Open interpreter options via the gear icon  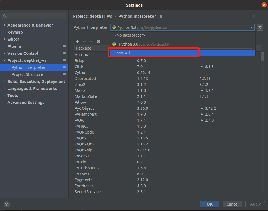tap(260, 27)
